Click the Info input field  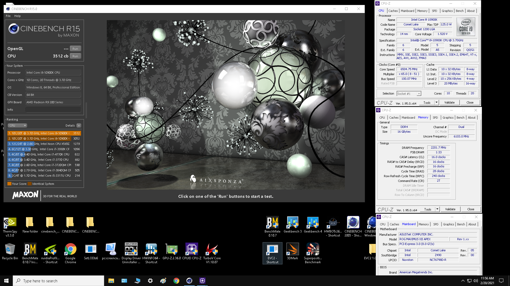tap(53, 110)
